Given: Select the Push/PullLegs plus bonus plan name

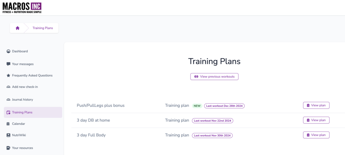Looking at the screenshot, I should pos(100,105).
